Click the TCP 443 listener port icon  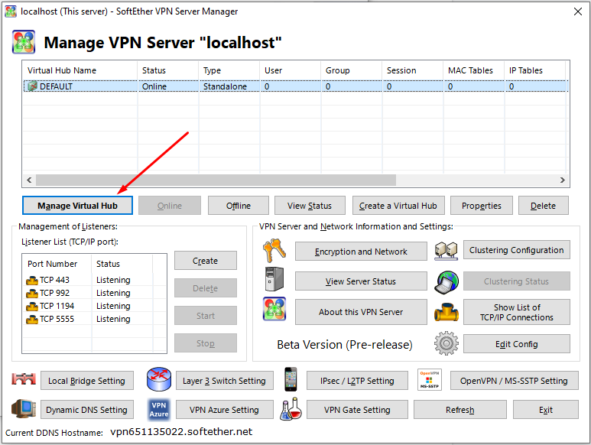(x=32, y=281)
